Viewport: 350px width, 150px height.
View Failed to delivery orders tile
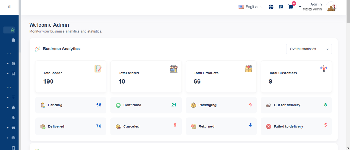[x=296, y=126]
